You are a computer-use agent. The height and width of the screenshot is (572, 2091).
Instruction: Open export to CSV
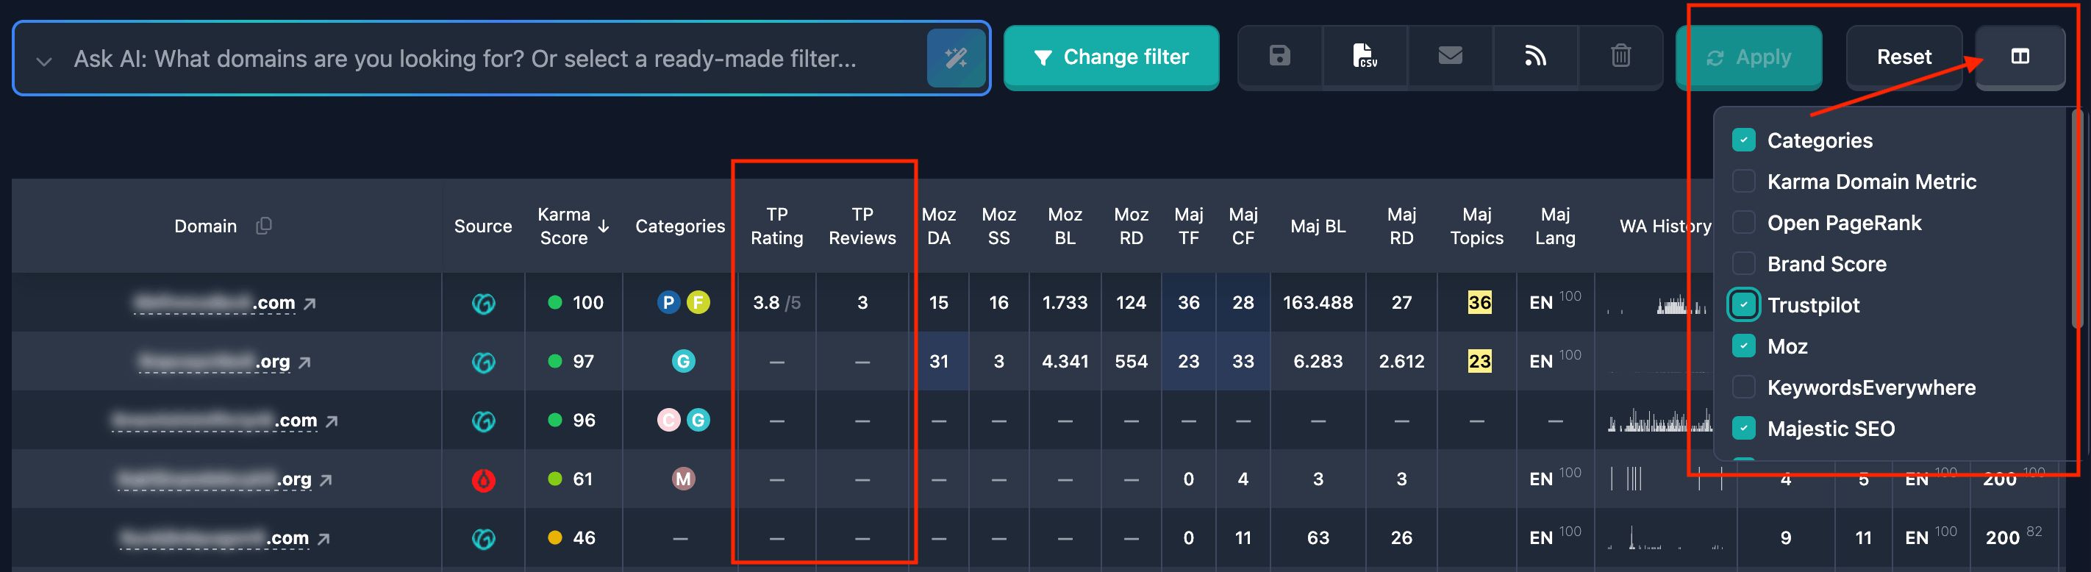(x=1365, y=57)
